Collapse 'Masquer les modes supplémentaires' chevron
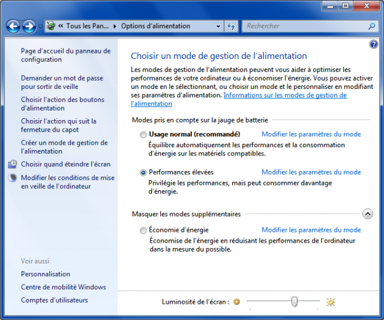The width and height of the screenshot is (384, 320). (x=368, y=214)
